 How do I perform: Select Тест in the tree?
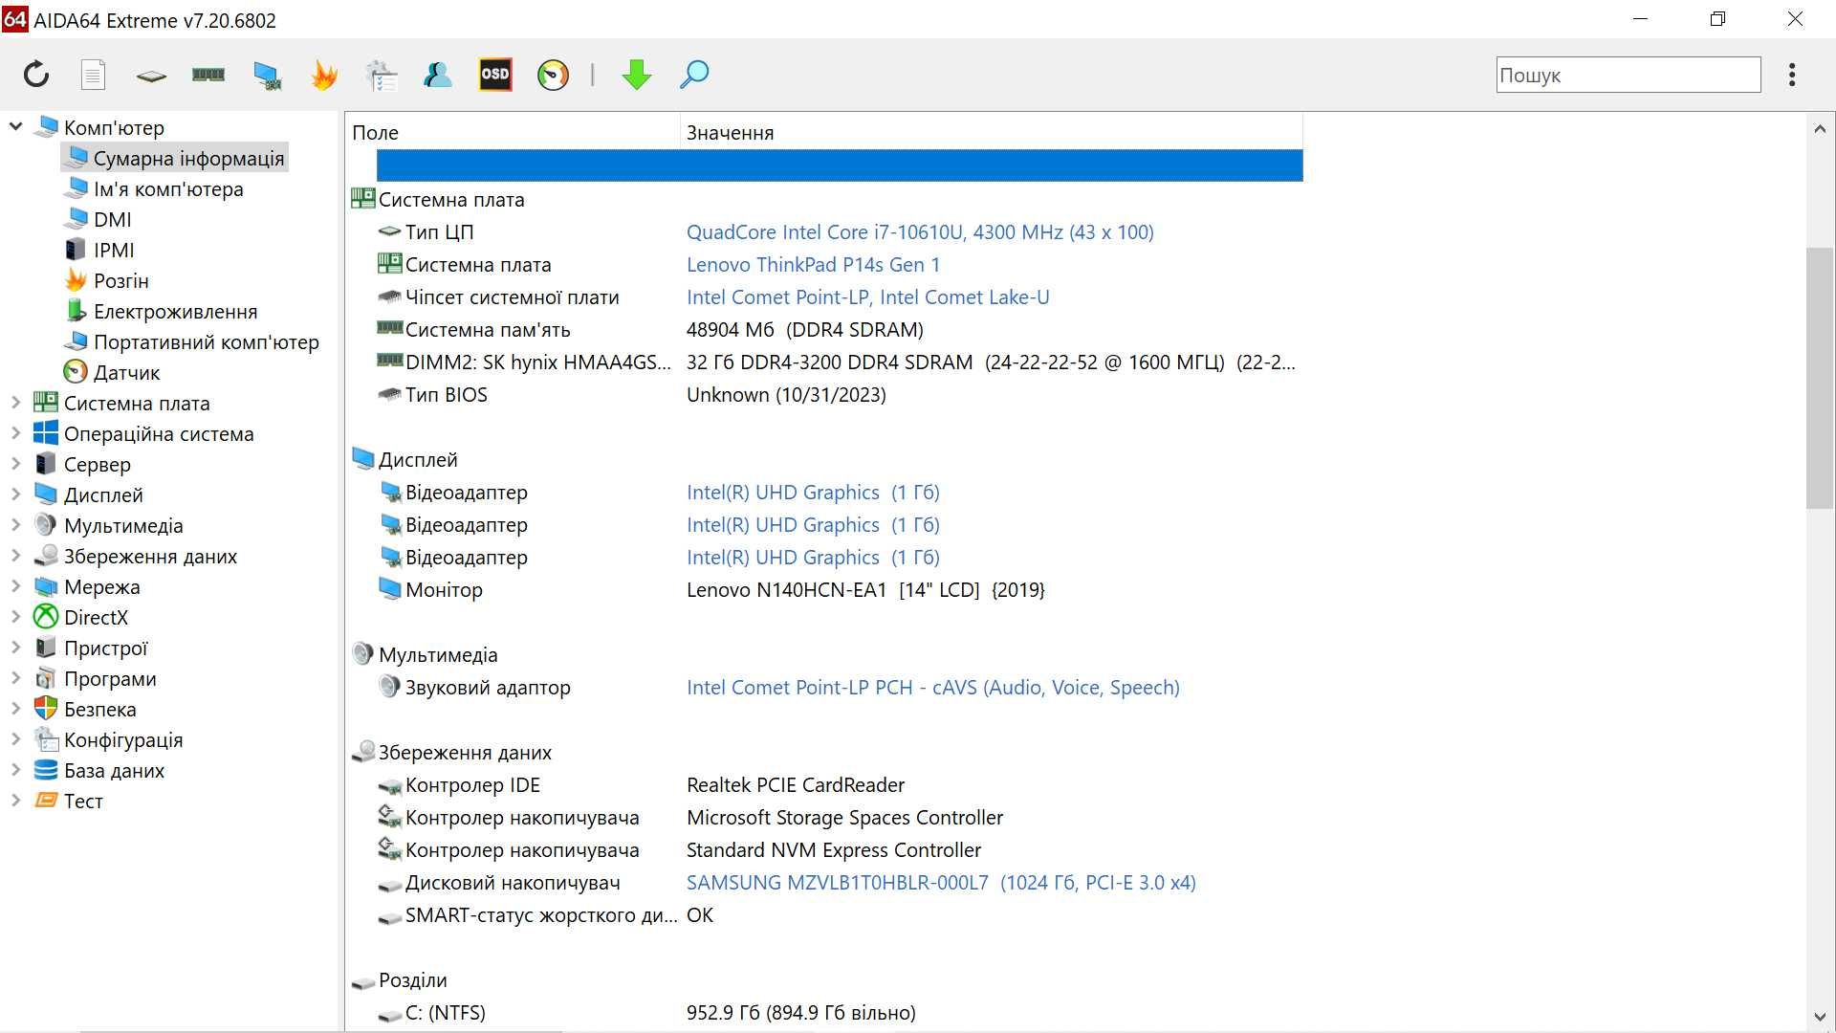coord(83,802)
